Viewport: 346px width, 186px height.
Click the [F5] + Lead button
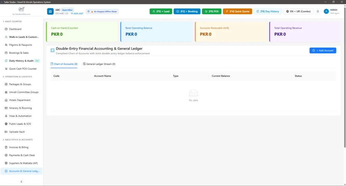tap(161, 11)
